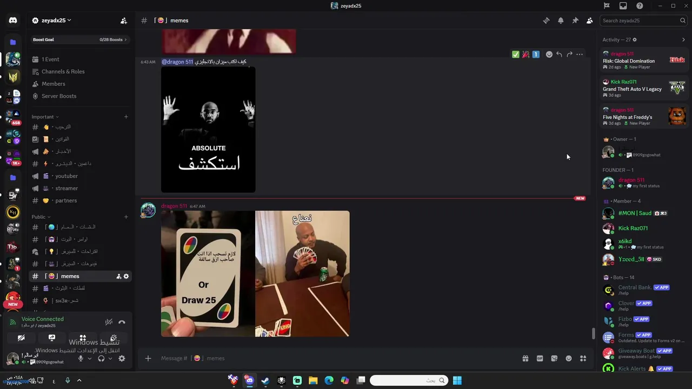Open More options on hovered message

(580, 55)
